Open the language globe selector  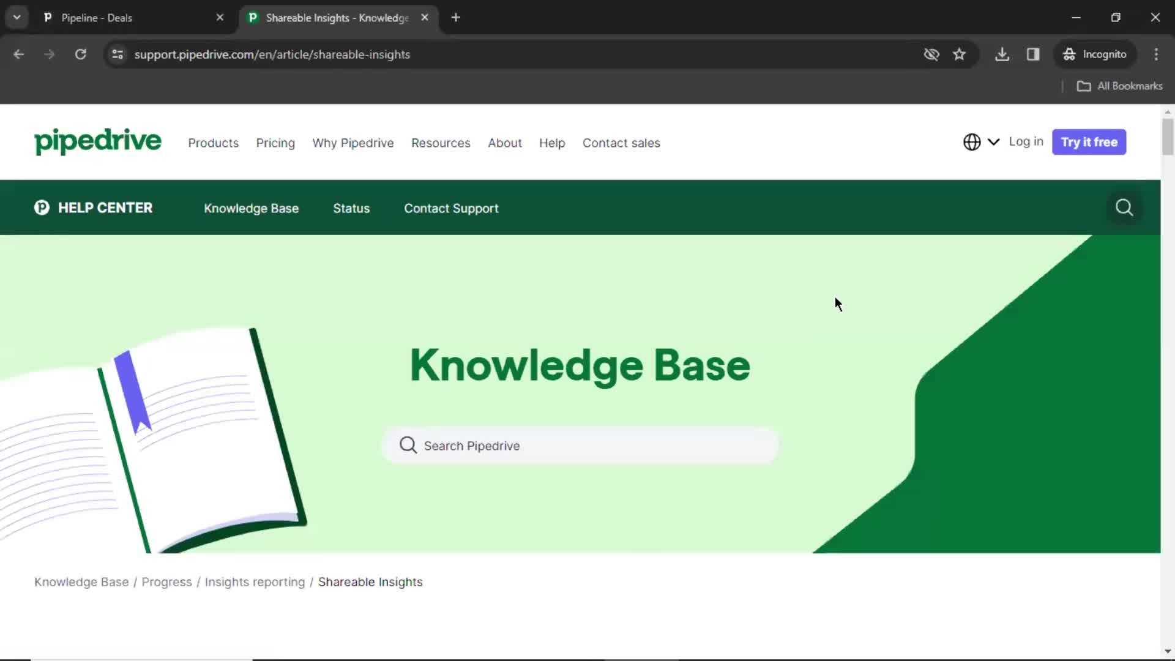pos(980,142)
